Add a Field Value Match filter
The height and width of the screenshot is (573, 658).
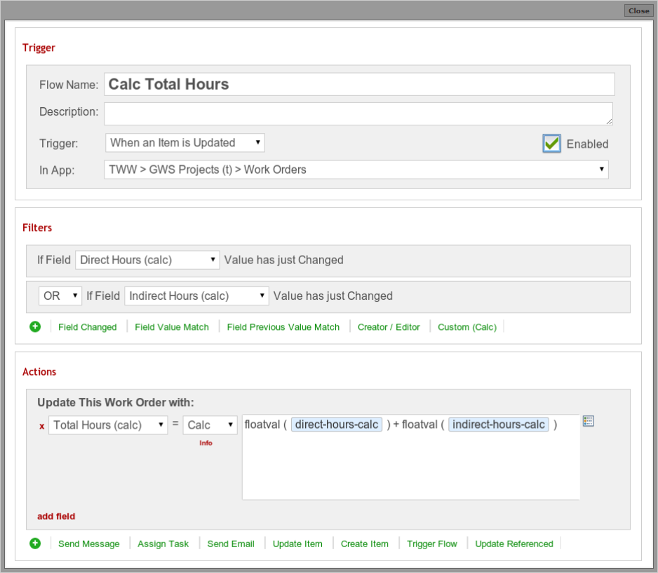(172, 327)
